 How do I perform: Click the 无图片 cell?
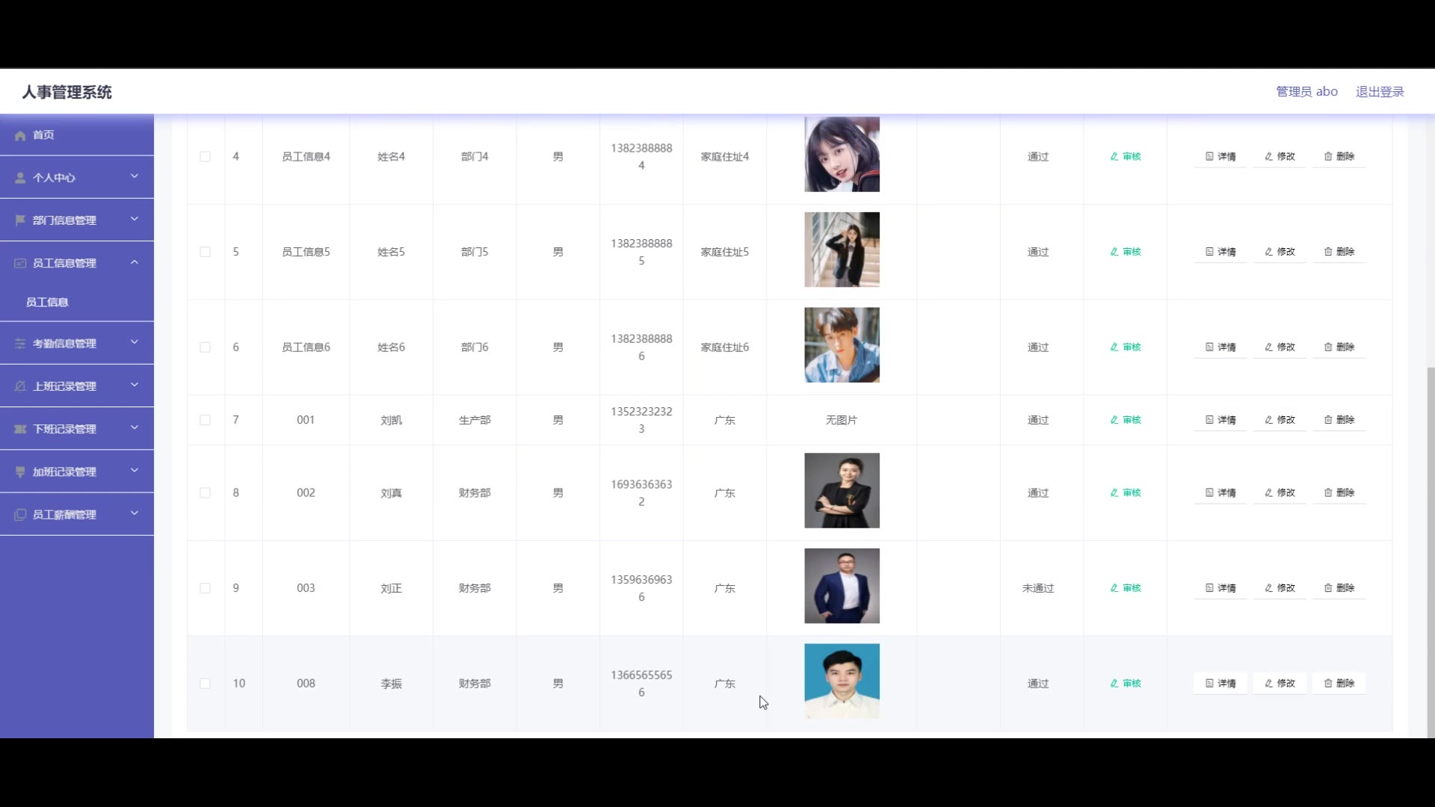point(842,420)
